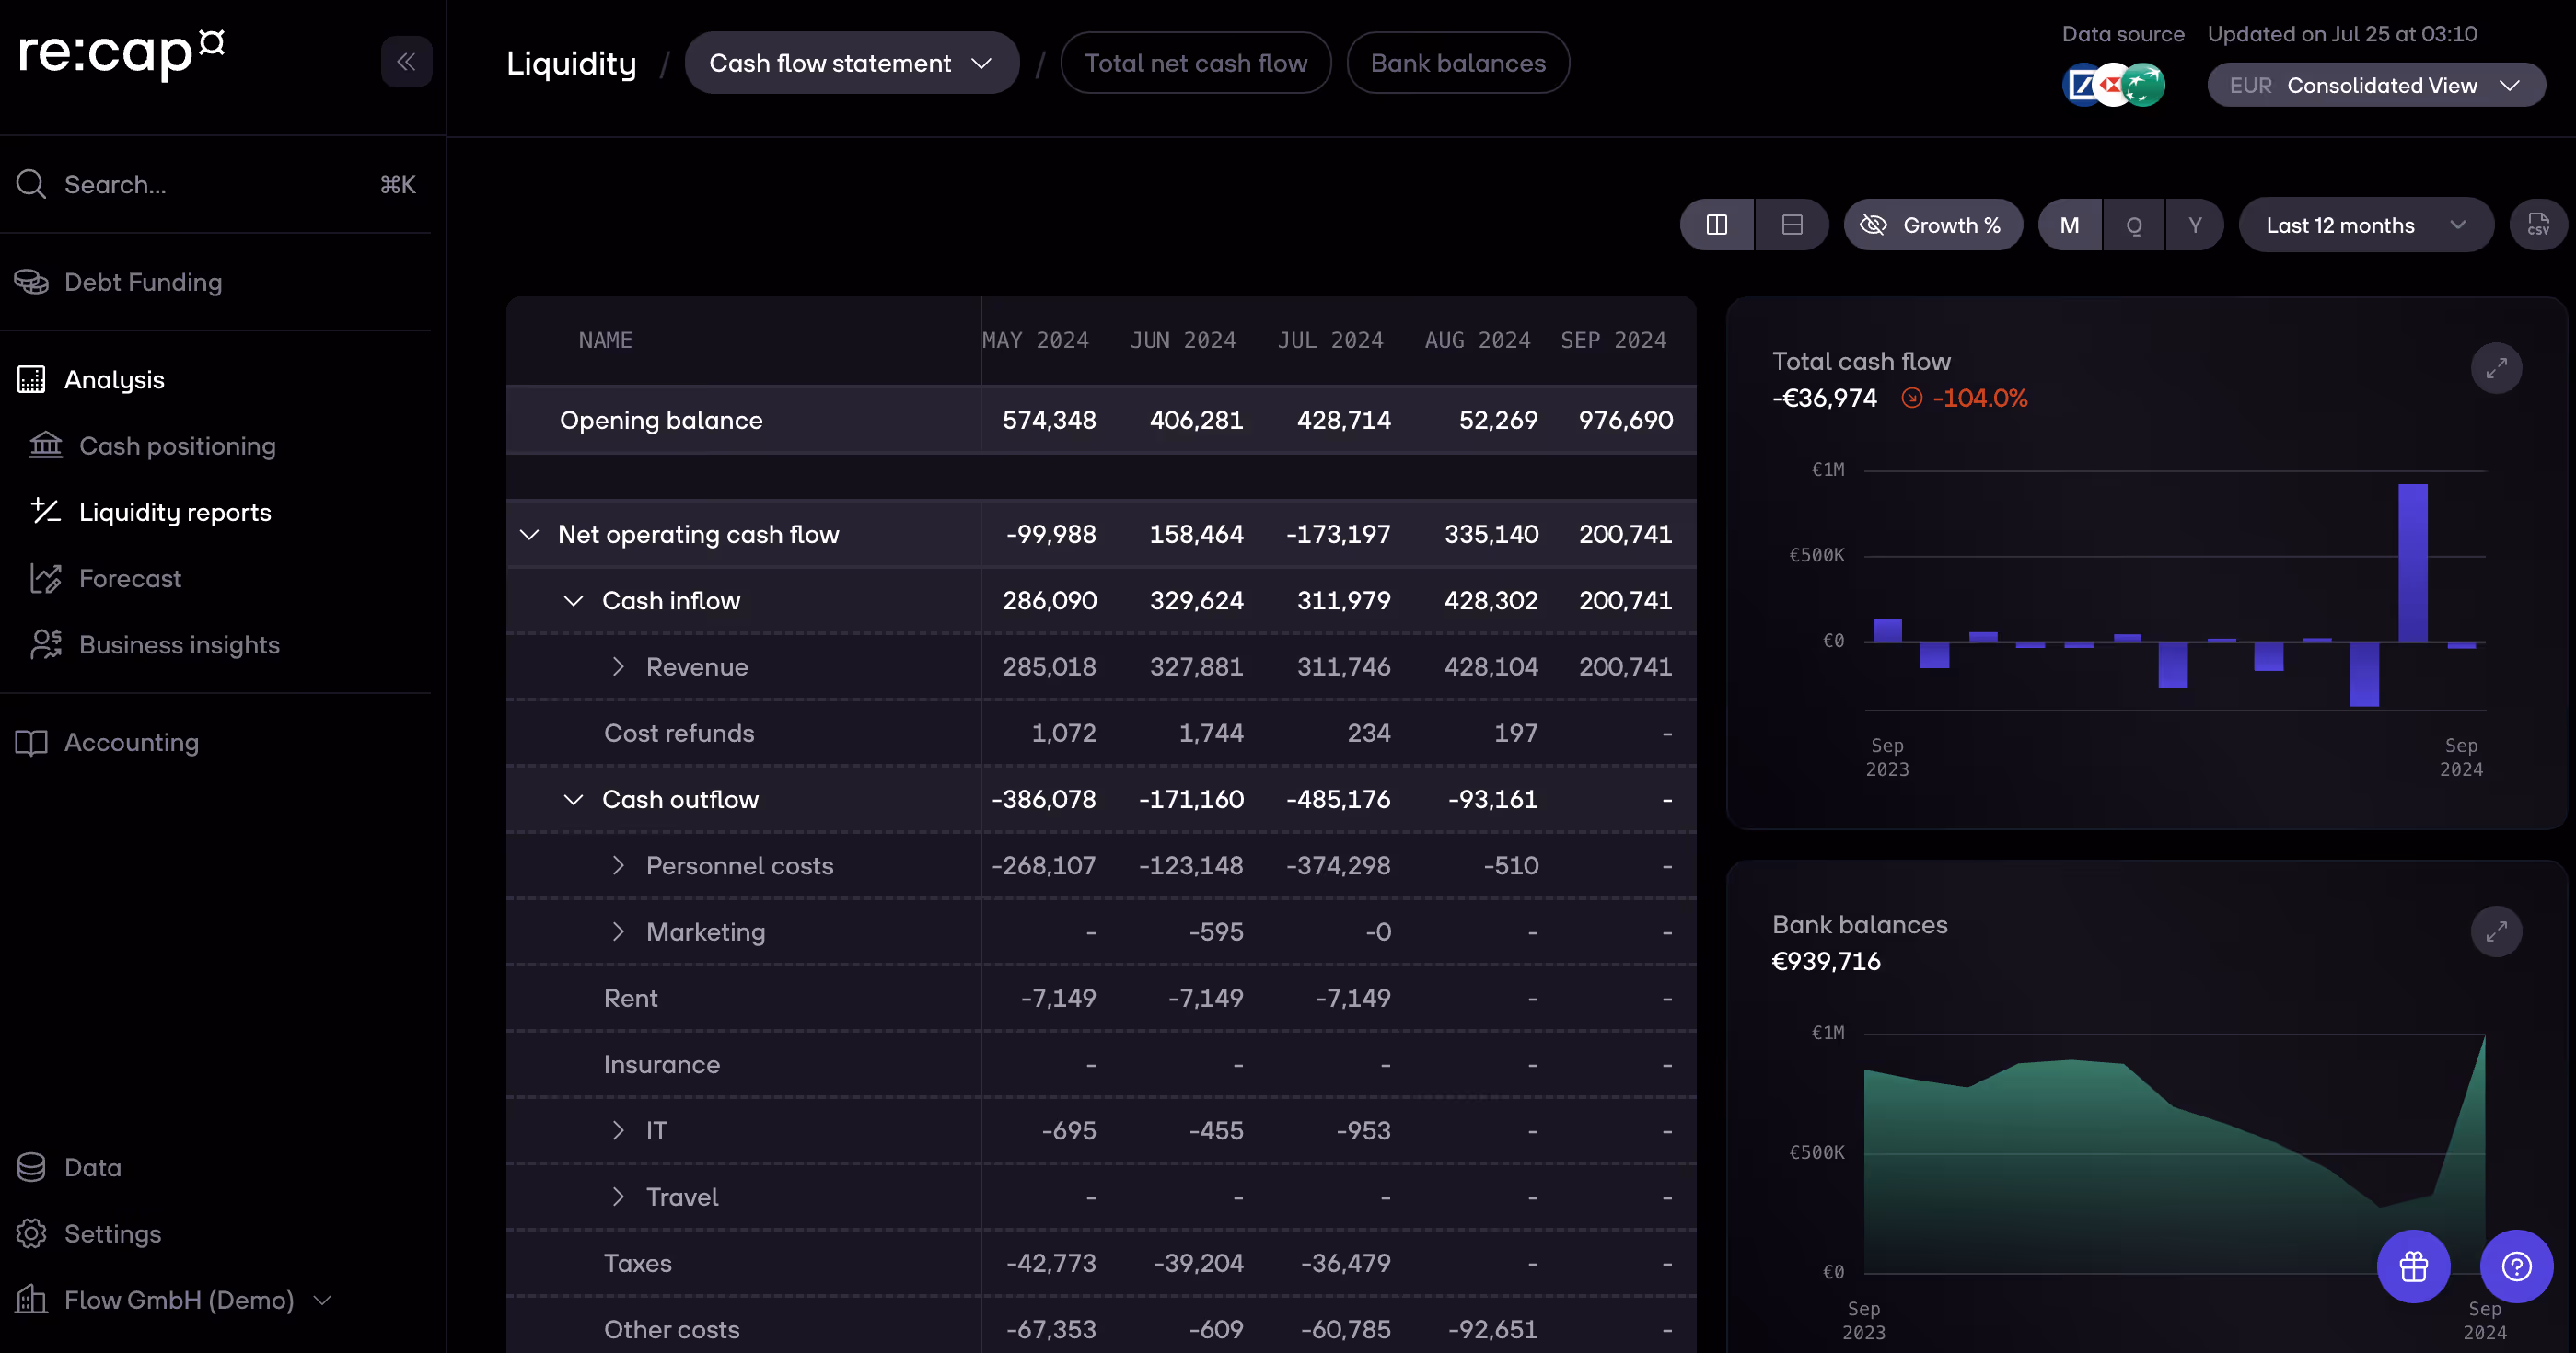Click the tallest bar in cash flow chart
Screen dimensions: 2576x1353
click(x=2411, y=562)
